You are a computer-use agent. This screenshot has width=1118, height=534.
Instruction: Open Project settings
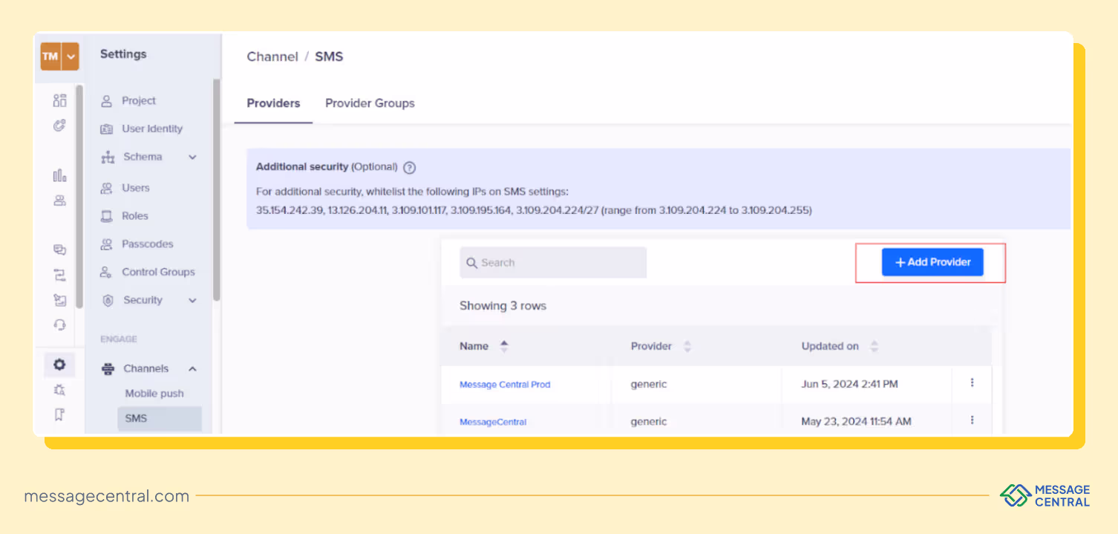click(139, 101)
